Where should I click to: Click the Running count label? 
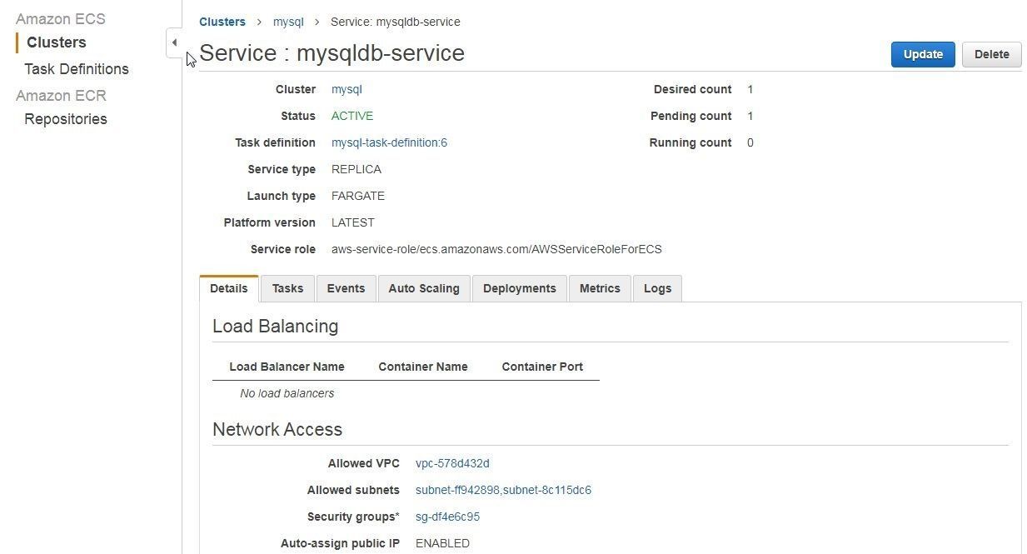pyautogui.click(x=690, y=142)
